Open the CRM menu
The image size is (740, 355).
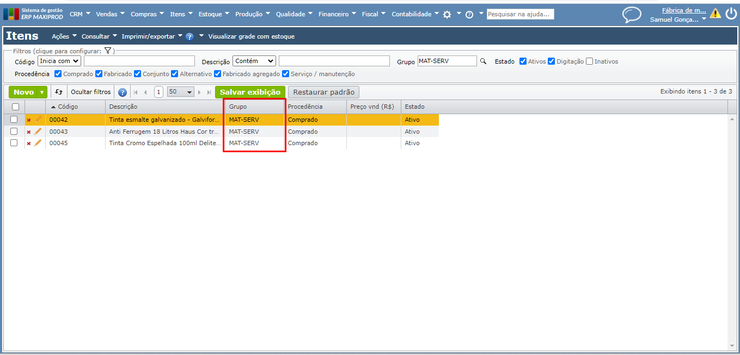click(80, 14)
